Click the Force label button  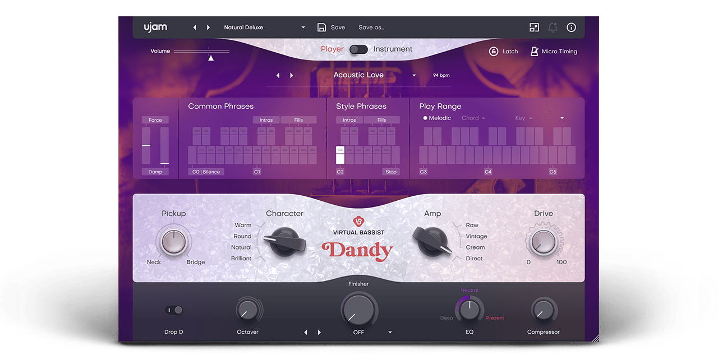tap(155, 120)
